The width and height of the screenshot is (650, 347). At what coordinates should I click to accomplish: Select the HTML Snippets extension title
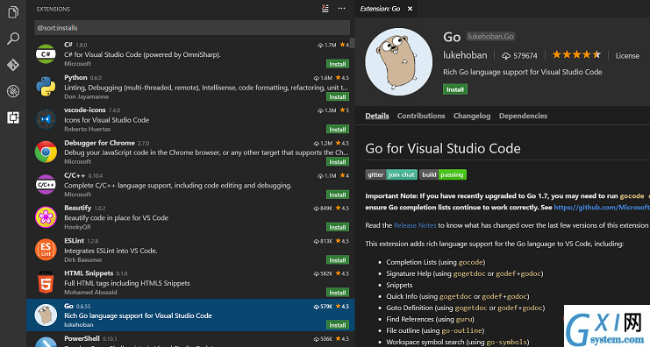89,273
